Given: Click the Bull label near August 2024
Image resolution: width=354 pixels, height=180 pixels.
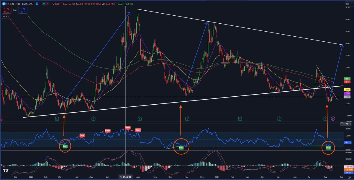Looking at the screenshot, I should point(328,147).
